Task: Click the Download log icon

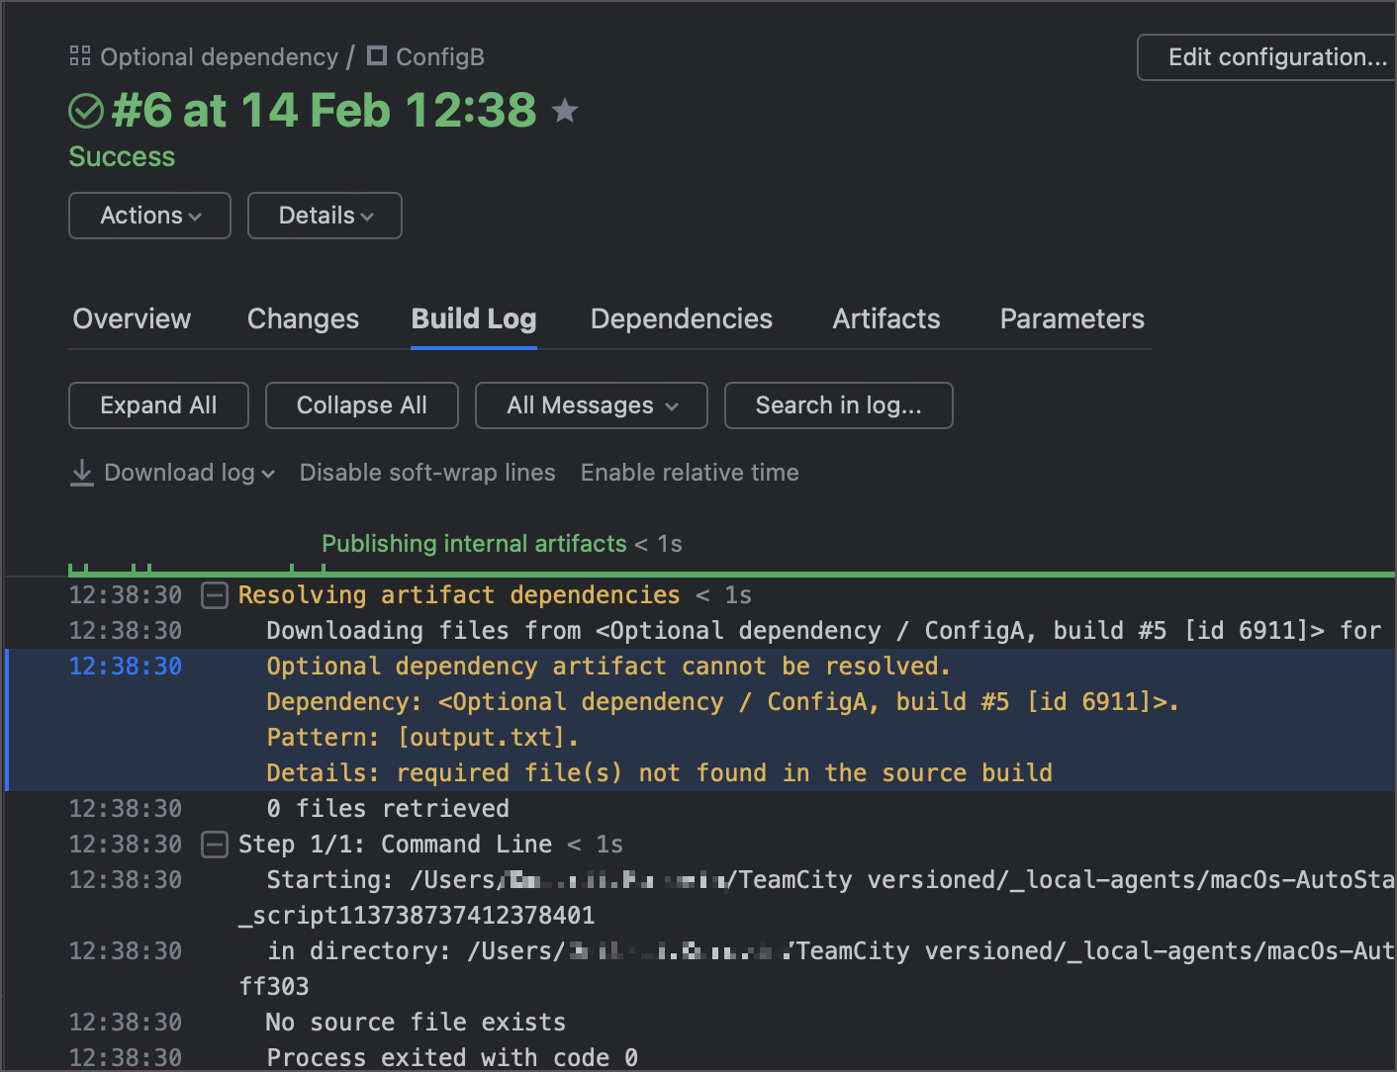Action: pyautogui.click(x=82, y=473)
